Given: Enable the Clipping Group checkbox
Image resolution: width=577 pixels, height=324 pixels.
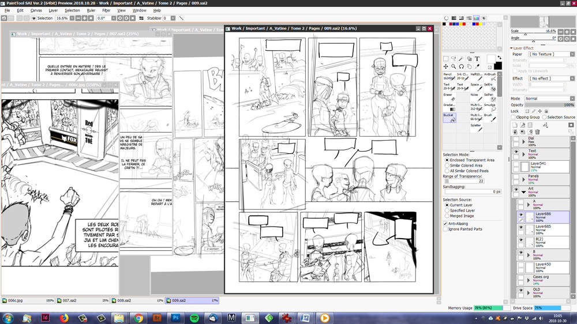Looking at the screenshot, I should 513,117.
